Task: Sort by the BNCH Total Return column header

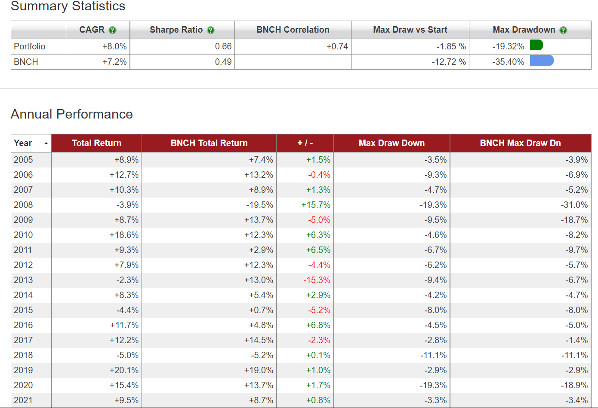Action: point(209,143)
